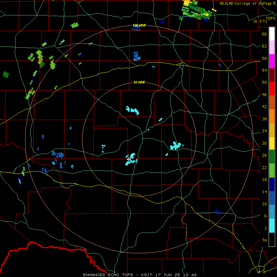Select the navy blue legend swatch
Viewport: 277px width, 277px height.
(x=272, y=184)
